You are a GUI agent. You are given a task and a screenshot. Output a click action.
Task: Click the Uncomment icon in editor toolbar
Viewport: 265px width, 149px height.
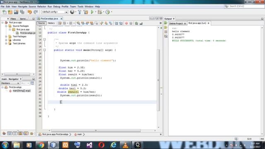tap(141, 23)
